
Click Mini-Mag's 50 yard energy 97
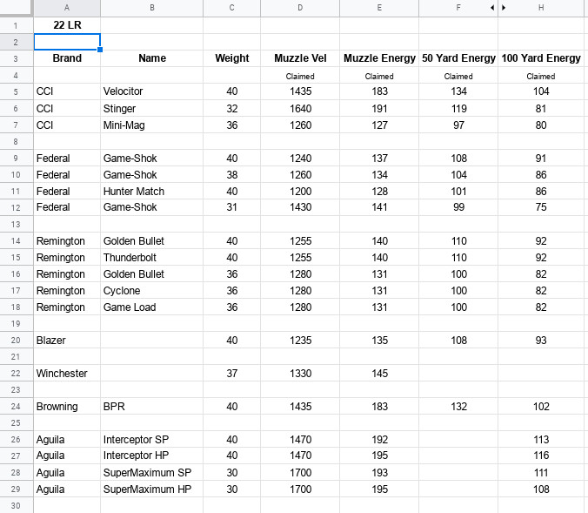pos(458,125)
